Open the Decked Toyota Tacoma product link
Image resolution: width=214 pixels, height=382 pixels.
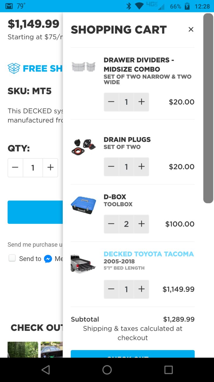tap(149, 254)
